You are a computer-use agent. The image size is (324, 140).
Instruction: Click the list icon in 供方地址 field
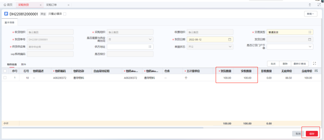150,47
